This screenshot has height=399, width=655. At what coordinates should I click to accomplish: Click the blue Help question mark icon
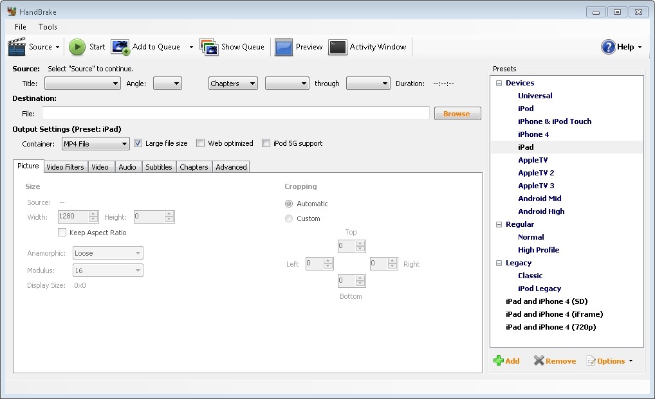608,47
